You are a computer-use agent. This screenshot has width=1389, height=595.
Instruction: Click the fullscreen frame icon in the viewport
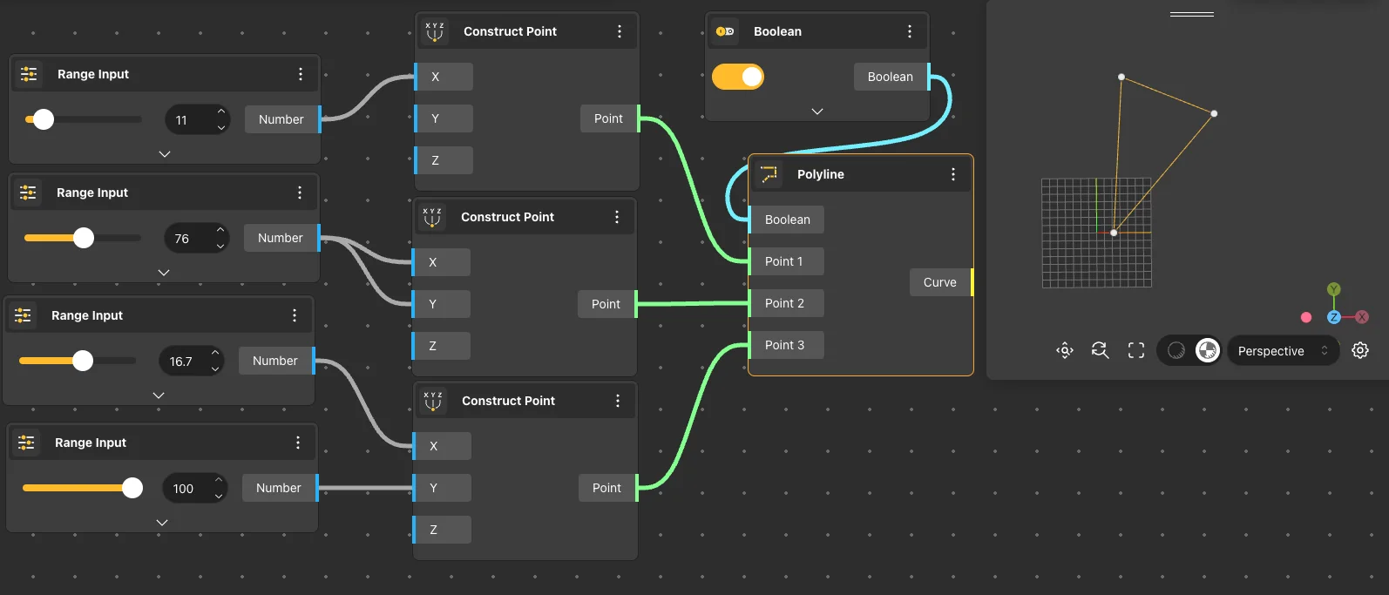1136,350
